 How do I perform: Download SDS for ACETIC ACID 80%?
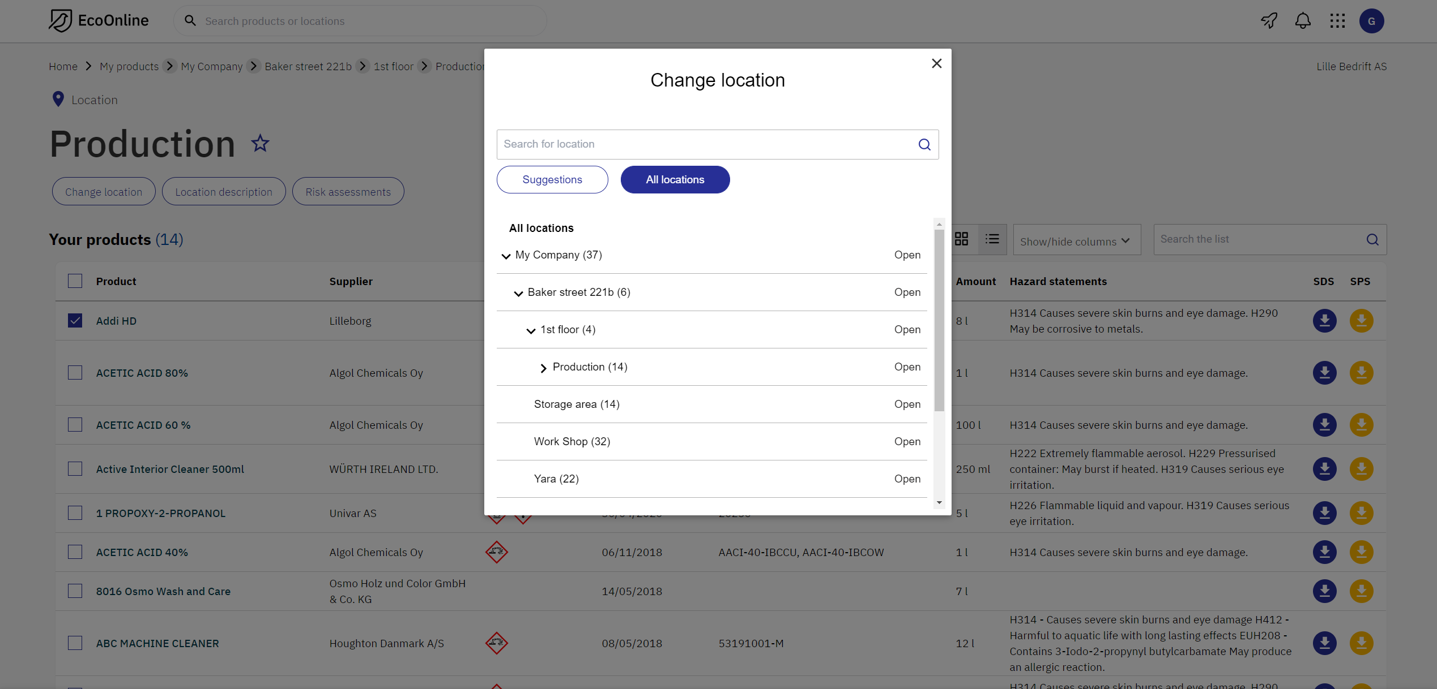pyautogui.click(x=1324, y=373)
